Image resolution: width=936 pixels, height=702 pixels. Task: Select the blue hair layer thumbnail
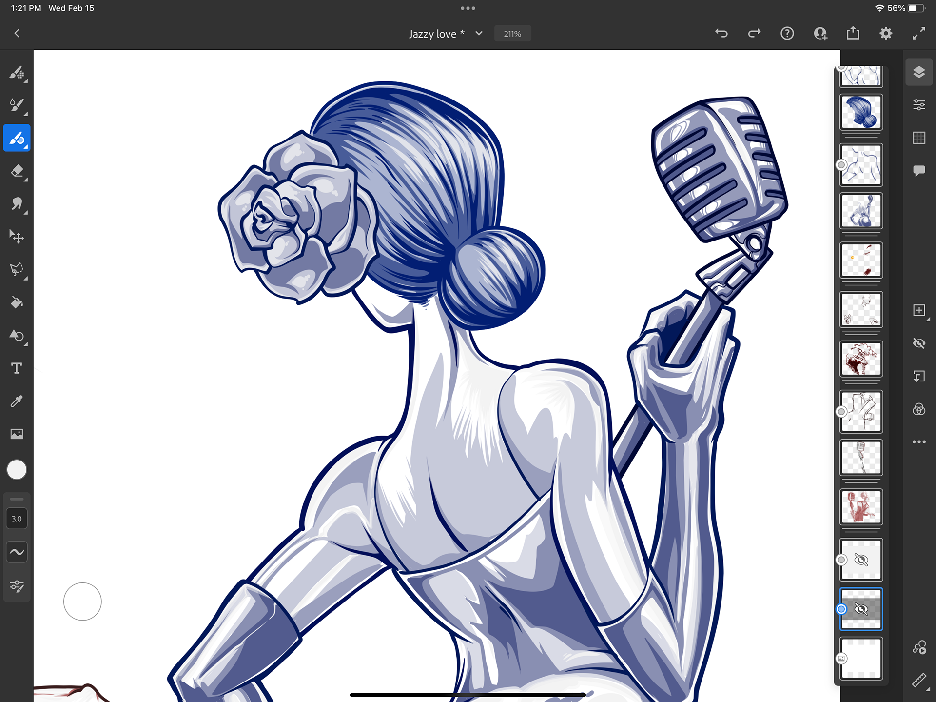tap(861, 112)
